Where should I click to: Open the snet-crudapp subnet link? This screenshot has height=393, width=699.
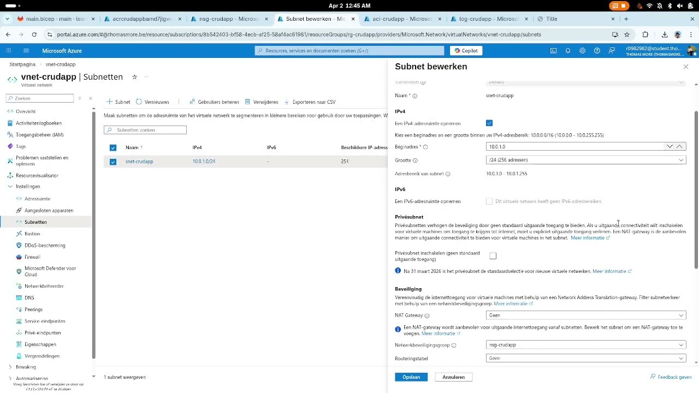[x=139, y=162]
